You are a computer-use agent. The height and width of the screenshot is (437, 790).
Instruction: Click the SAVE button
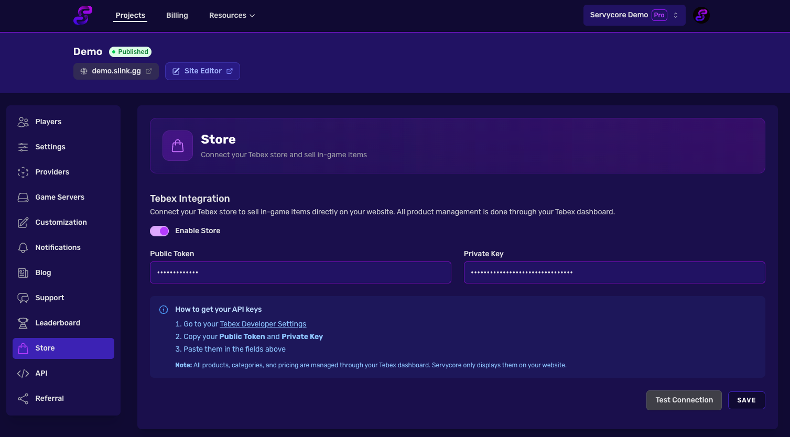(746, 400)
